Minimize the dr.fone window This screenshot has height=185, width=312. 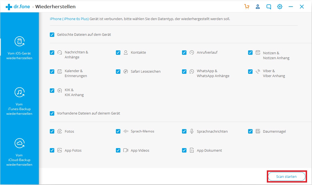tap(291, 7)
